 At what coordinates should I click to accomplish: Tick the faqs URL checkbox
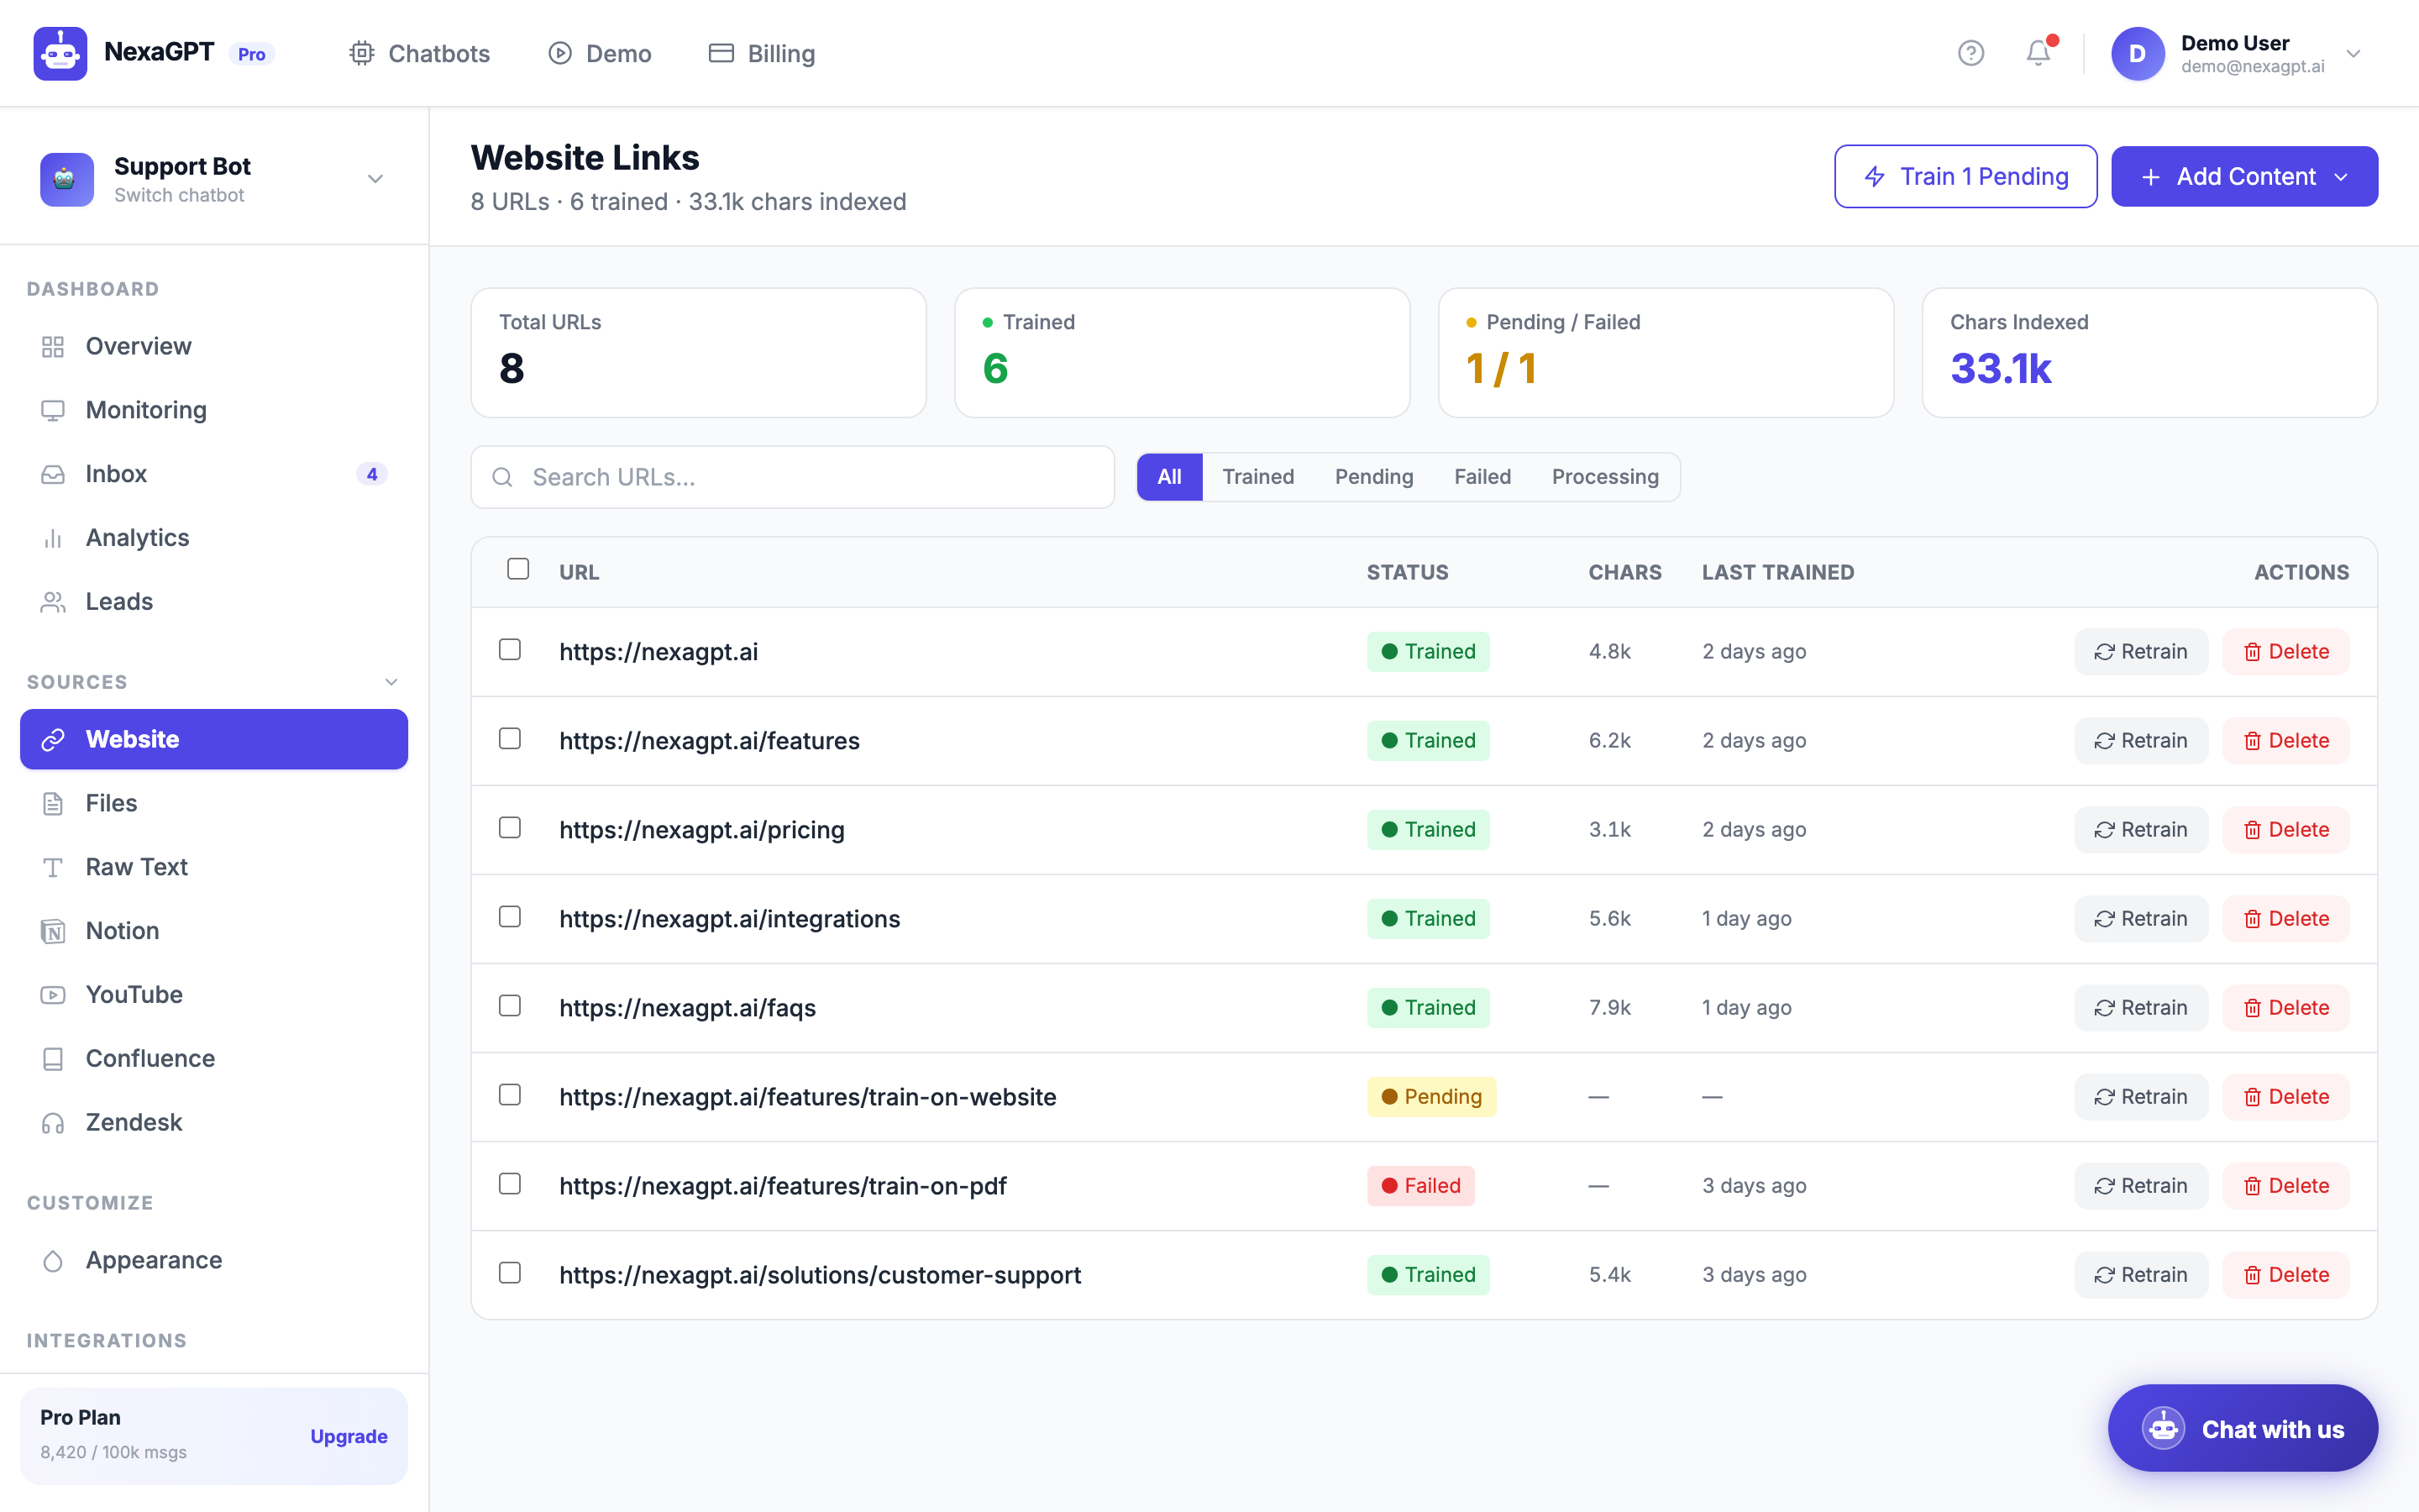[x=510, y=1006]
